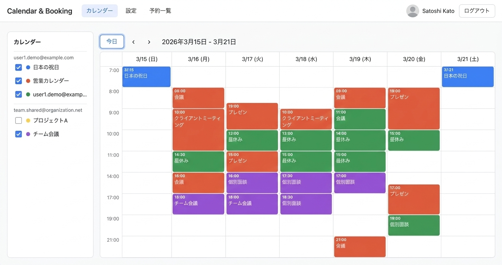Select the green dot beside user1.demo@examp...
The height and width of the screenshot is (265, 502).
tap(27, 94)
